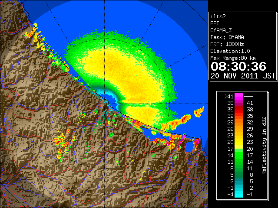Click the 'ilts2' label in the info box
The image size is (278, 208).
click(x=218, y=16)
